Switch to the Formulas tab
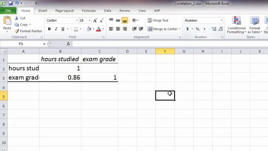Viewport: 268px width, 151px height. [89, 10]
